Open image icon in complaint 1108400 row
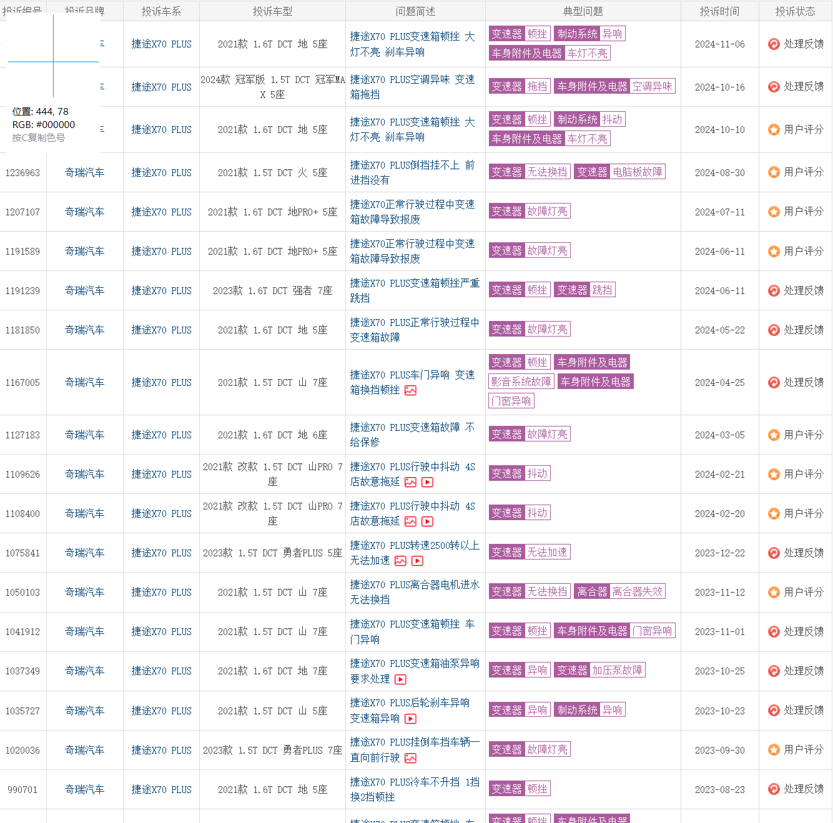Image resolution: width=833 pixels, height=823 pixels. pyautogui.click(x=410, y=521)
